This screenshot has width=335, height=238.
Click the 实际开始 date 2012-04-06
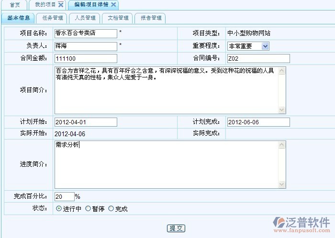click(70, 134)
